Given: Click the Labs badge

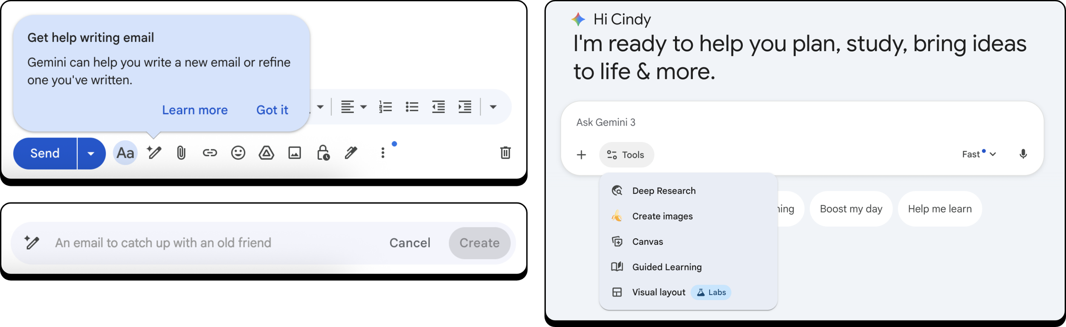Looking at the screenshot, I should (711, 292).
